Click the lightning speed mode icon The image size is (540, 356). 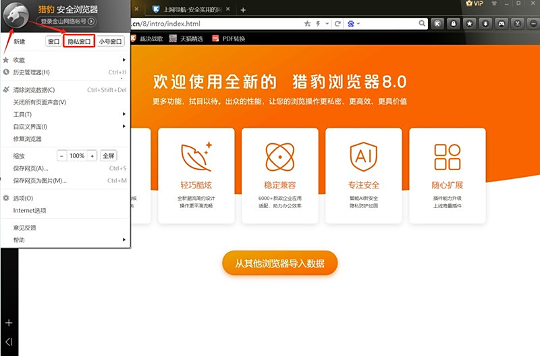tap(318, 24)
